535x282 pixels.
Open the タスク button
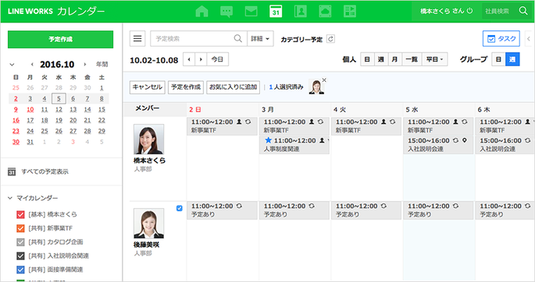501,38
